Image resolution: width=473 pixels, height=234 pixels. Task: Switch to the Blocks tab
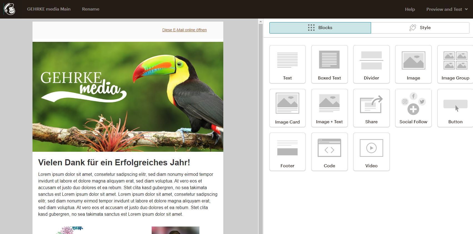(x=320, y=28)
